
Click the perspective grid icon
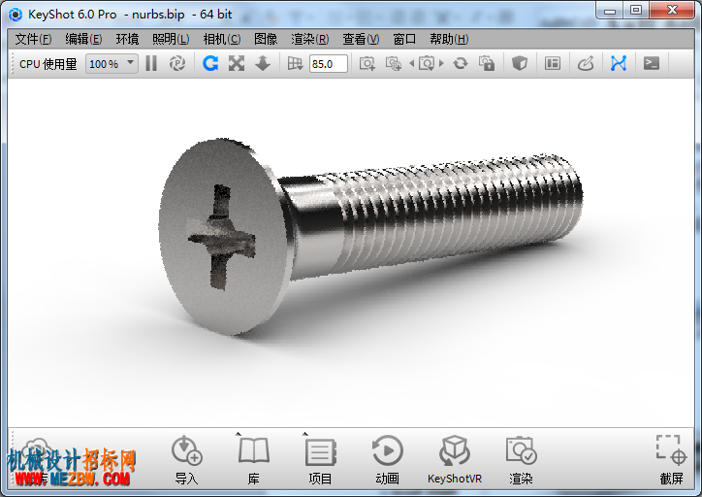295,64
